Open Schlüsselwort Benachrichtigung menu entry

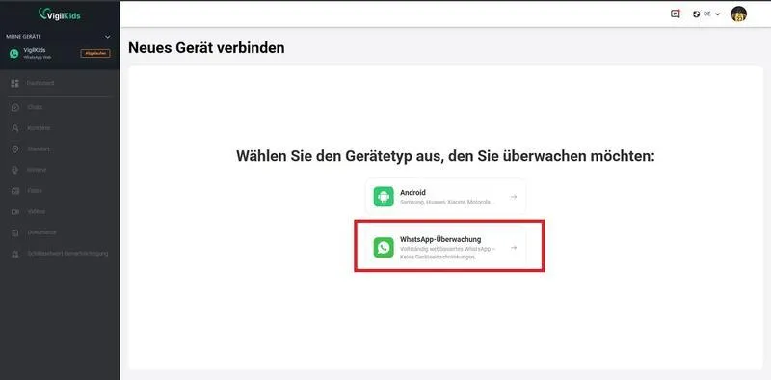tap(67, 254)
